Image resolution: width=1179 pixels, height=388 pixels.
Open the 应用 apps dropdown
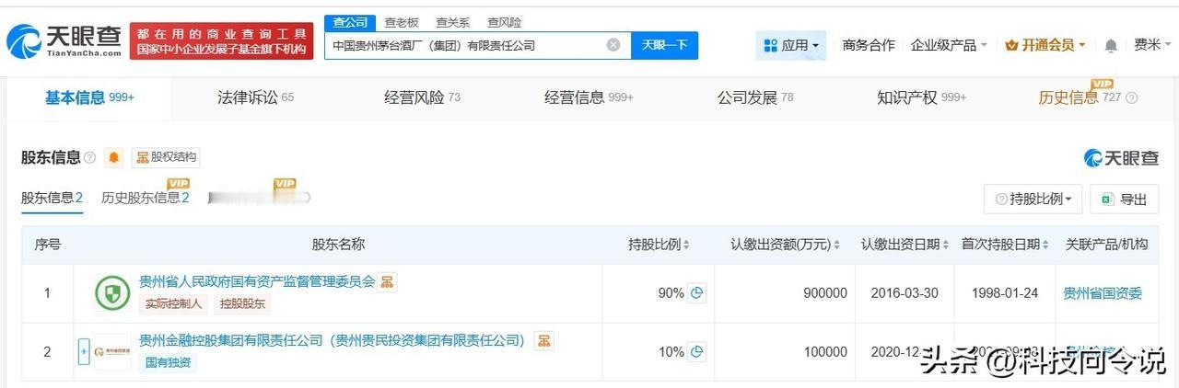tap(791, 45)
